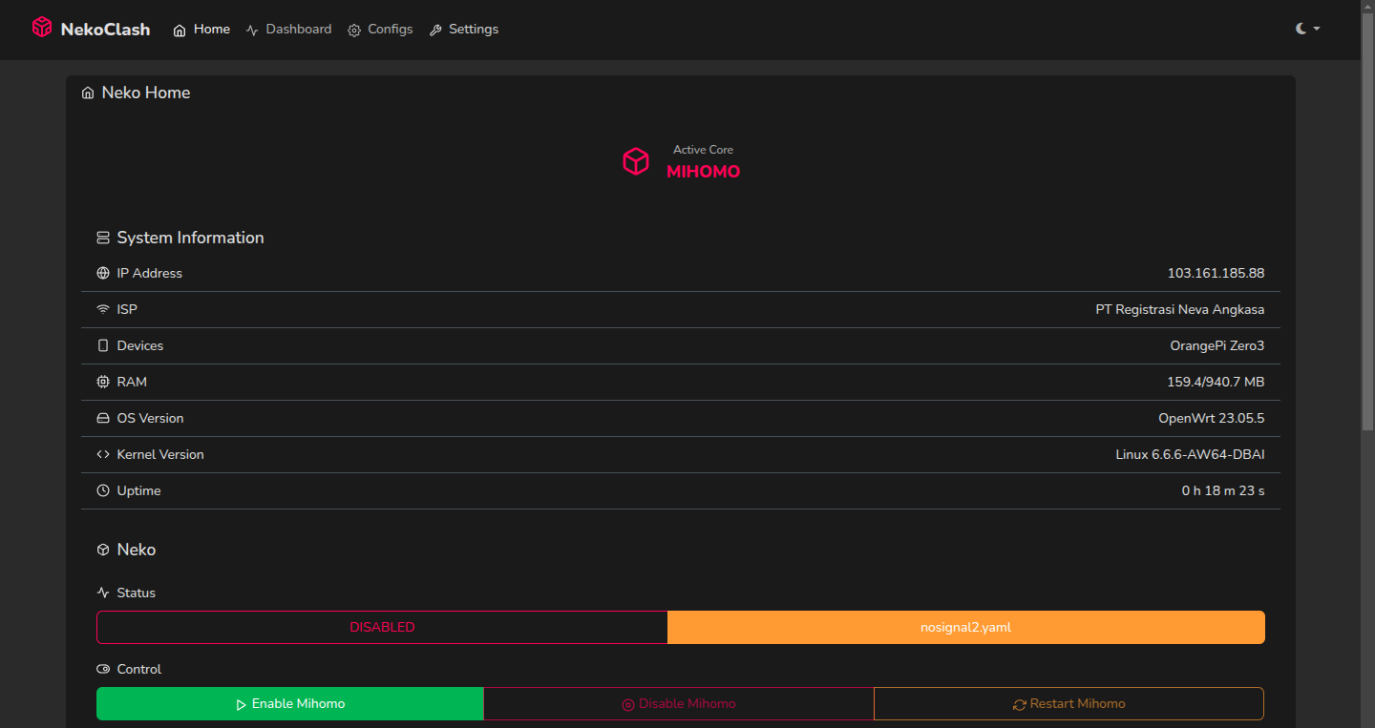Click the drive icon beside OS Version

coord(103,418)
